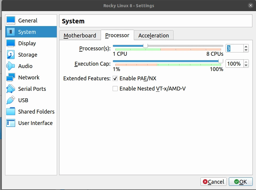Click the Cancel button
This screenshot has width=256, height=190.
(x=213, y=182)
